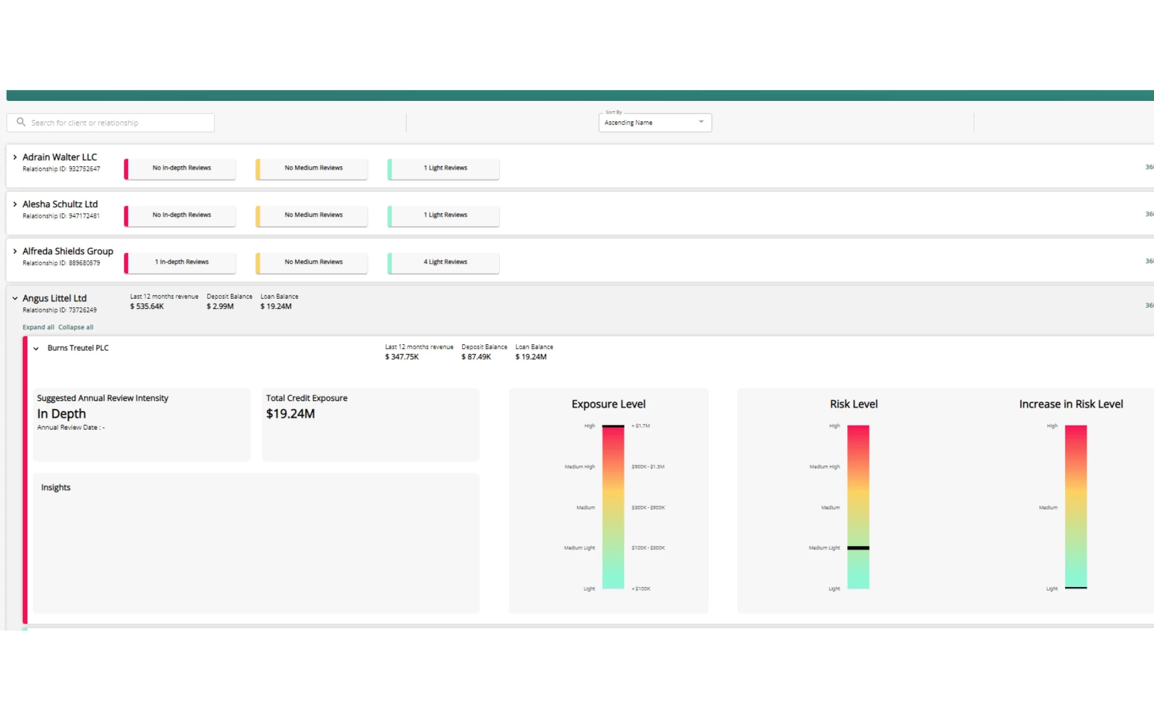
Task: Click Relationship ID 947172481 text
Action: (61, 216)
